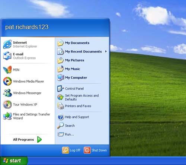Open My Pictures text entry

(x=74, y=60)
